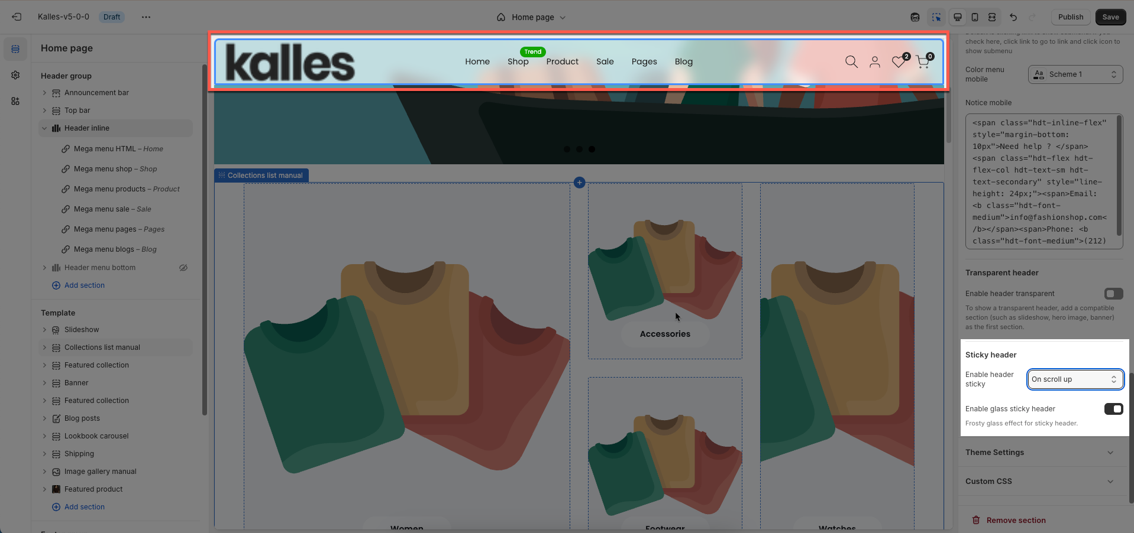1134x533 pixels.
Task: Toggle the inspector selection tool icon
Action: coord(936,17)
